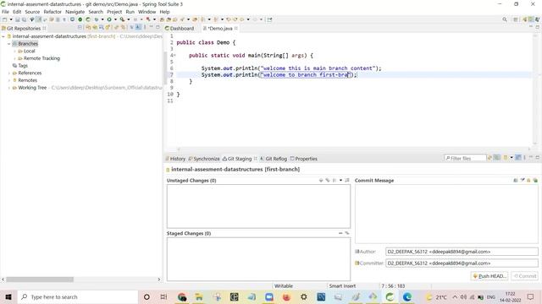
Task: Toggle column layout in Git Staging toolbar
Action: (x=518, y=158)
